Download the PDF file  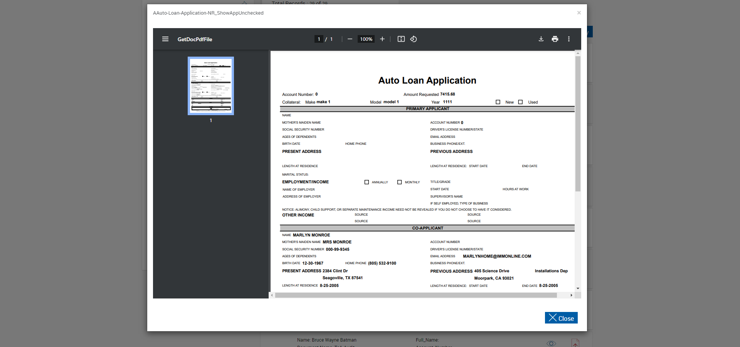point(541,39)
